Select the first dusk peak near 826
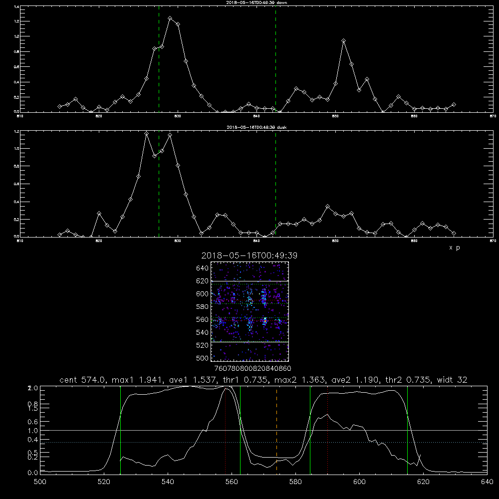Image resolution: width=499 pixels, height=499 pixels. 146,133
